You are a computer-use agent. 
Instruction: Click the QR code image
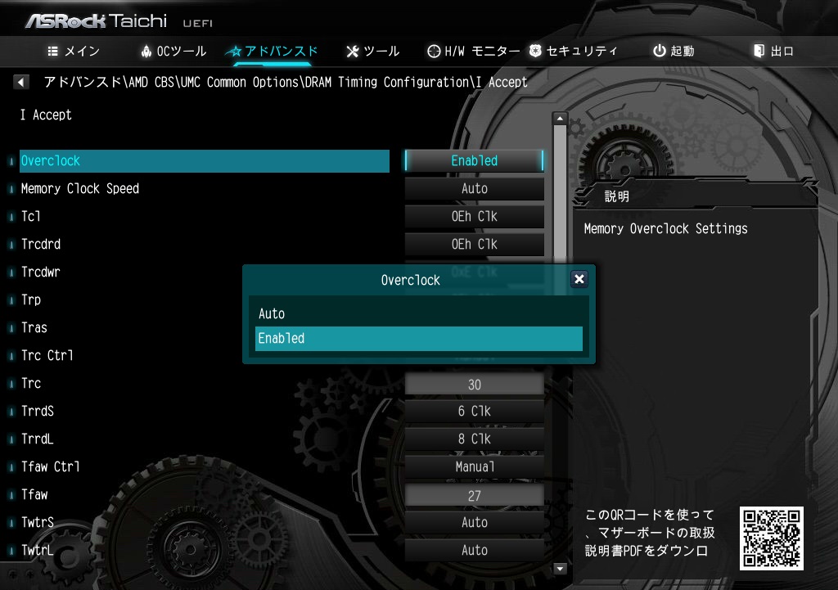pyautogui.click(x=771, y=538)
